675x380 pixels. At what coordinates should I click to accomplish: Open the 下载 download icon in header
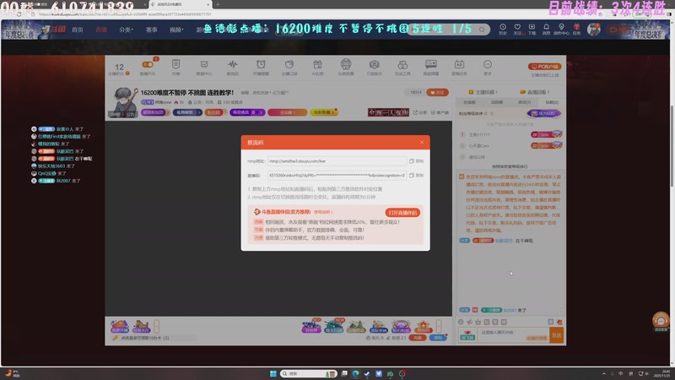pos(532,30)
